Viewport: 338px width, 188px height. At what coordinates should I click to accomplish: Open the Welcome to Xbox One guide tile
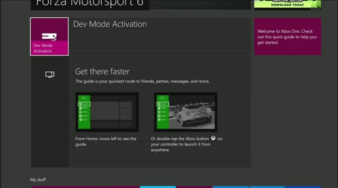288,36
